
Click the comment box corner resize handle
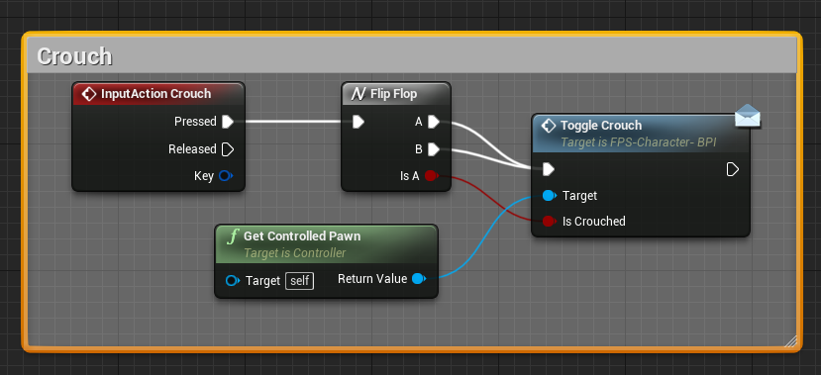(x=790, y=341)
